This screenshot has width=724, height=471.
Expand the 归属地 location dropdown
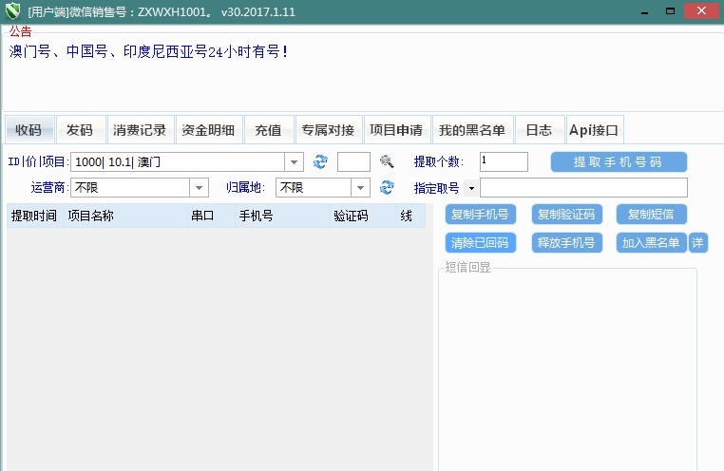click(x=361, y=188)
